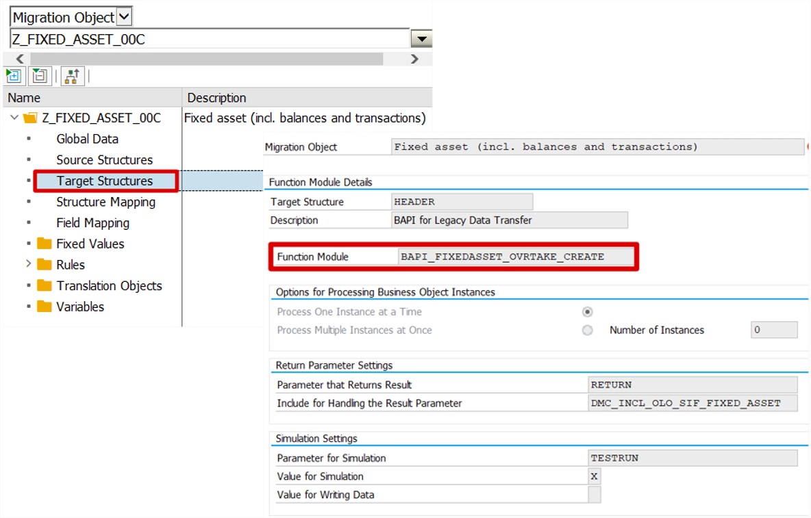Select Field Mapping in the tree
This screenshot has width=811, height=518.
pyautogui.click(x=92, y=222)
